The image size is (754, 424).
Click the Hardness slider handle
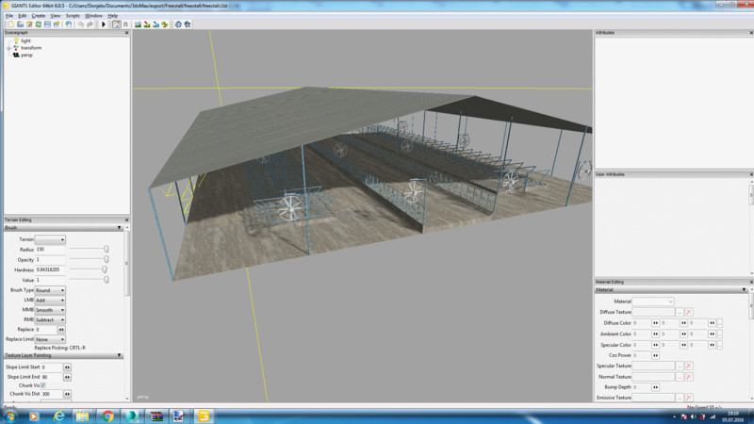tap(107, 269)
